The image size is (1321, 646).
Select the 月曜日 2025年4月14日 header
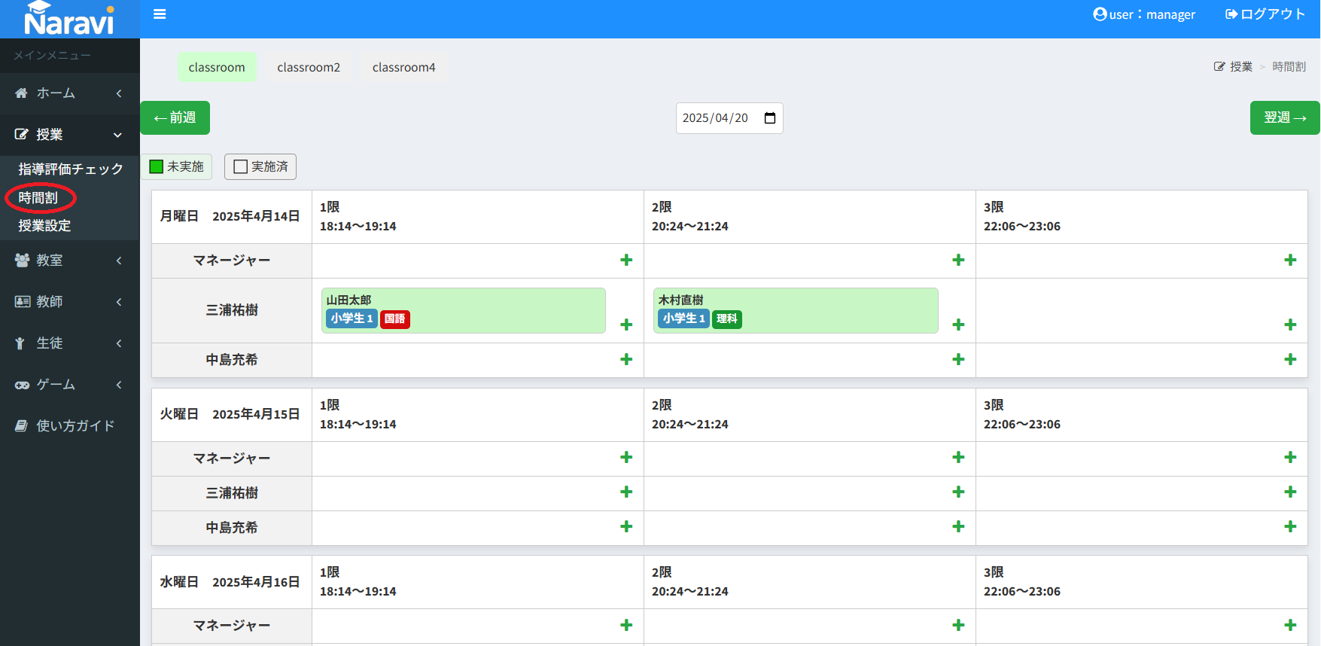pos(230,217)
